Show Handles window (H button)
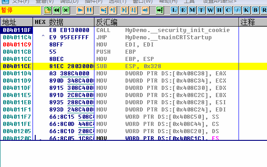 (219, 10)
